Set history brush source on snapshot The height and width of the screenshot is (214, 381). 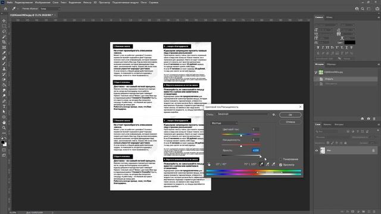coord(316,73)
